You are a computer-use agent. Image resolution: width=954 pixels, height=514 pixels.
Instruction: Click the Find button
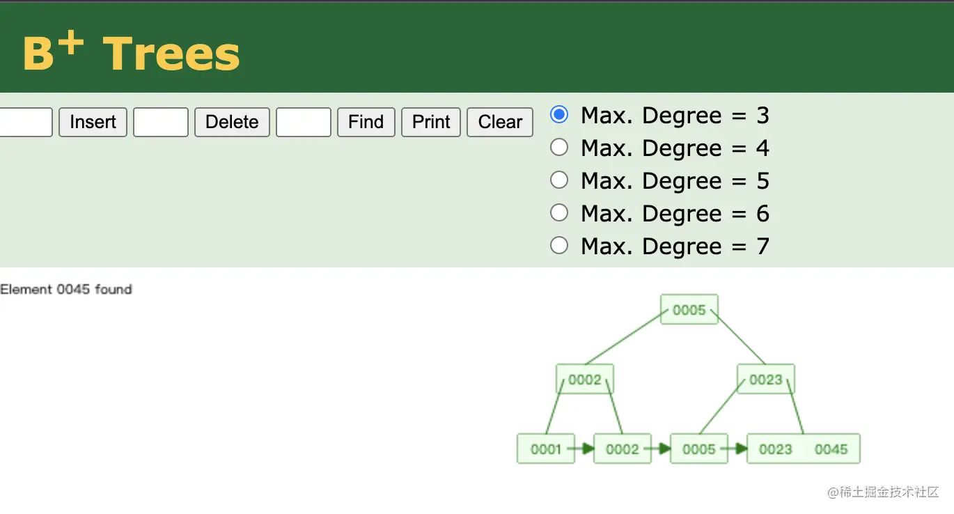coord(366,122)
